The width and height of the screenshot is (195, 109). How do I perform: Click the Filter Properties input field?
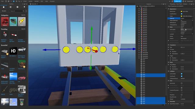click(181, 6)
